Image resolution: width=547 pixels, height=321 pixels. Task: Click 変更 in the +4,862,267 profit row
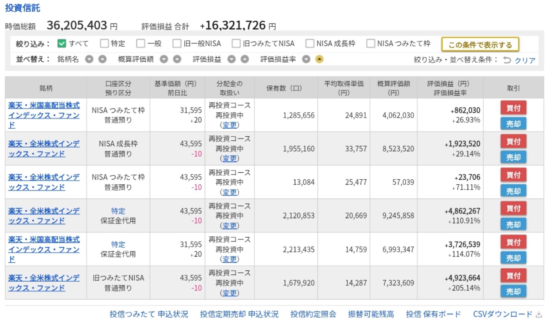229,226
